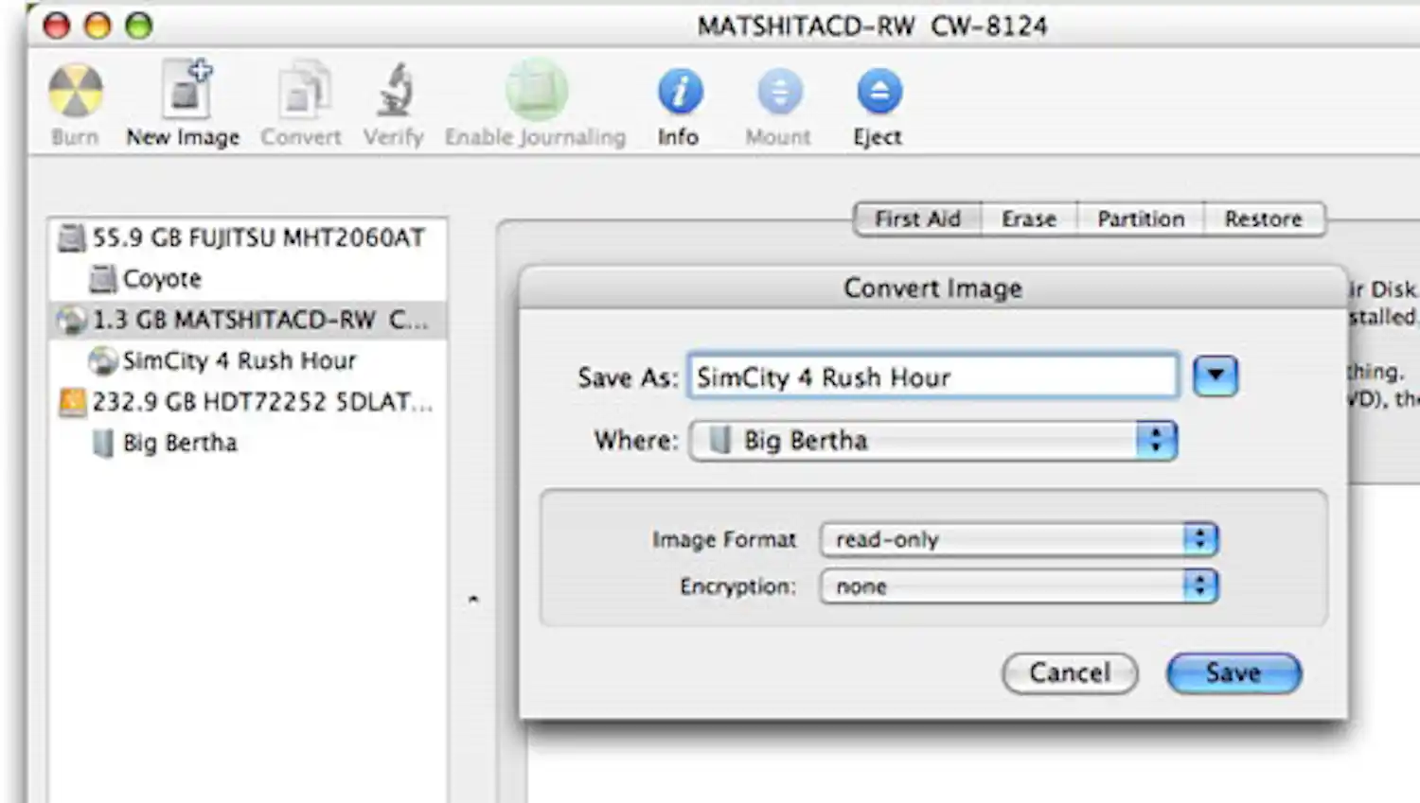This screenshot has width=1420, height=803.
Task: Eject the disc with Eject icon
Action: coord(879,92)
